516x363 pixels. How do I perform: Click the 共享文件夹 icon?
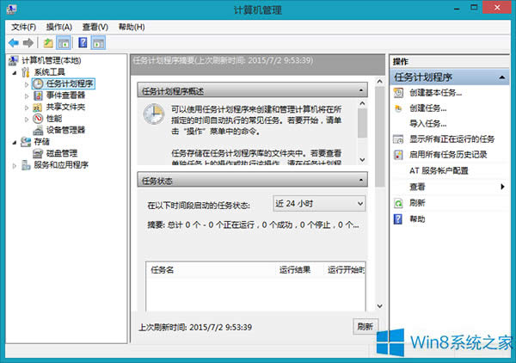(38, 108)
